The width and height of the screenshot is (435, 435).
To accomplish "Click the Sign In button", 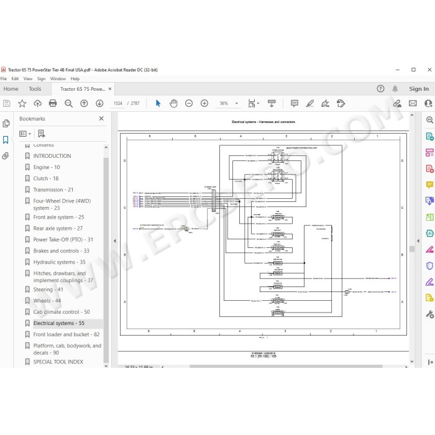I will click(419, 89).
